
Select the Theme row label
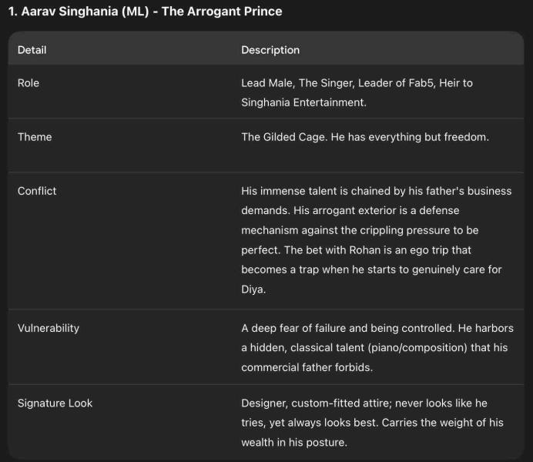[35, 137]
